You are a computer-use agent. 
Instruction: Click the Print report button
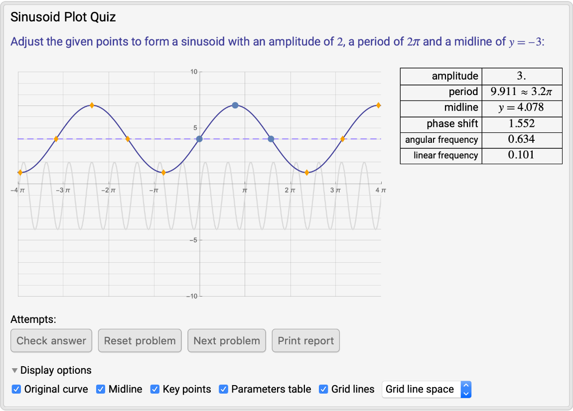pyautogui.click(x=306, y=341)
